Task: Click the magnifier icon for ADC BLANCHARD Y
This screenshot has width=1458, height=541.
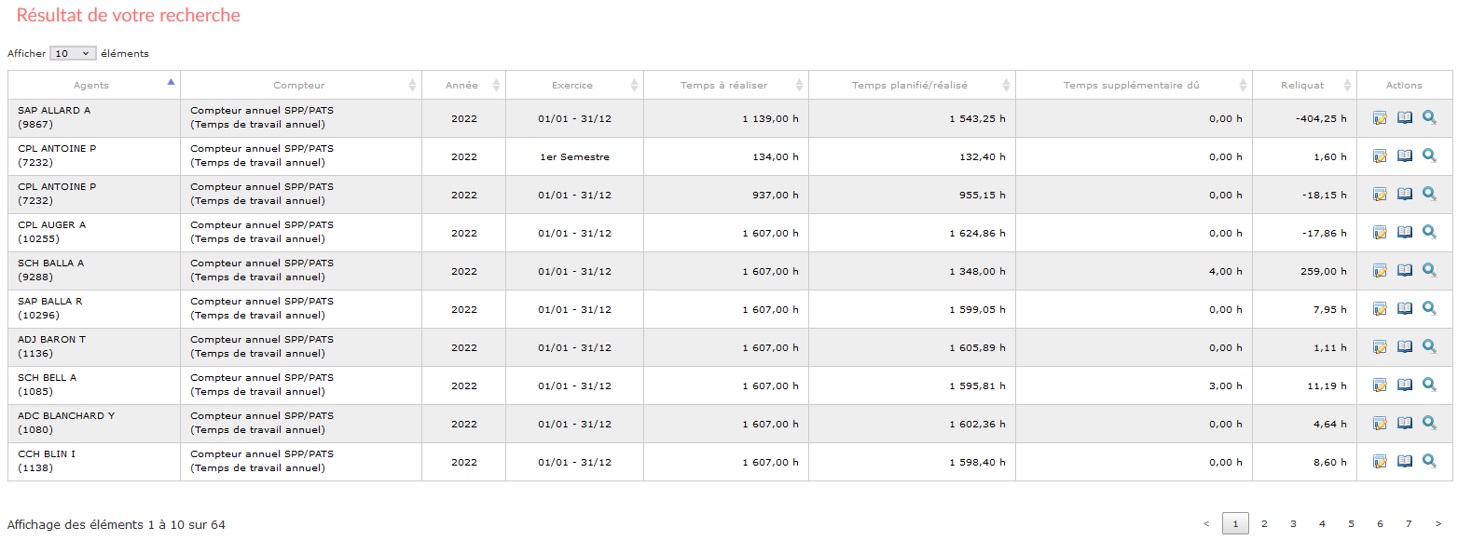Action: tap(1429, 423)
